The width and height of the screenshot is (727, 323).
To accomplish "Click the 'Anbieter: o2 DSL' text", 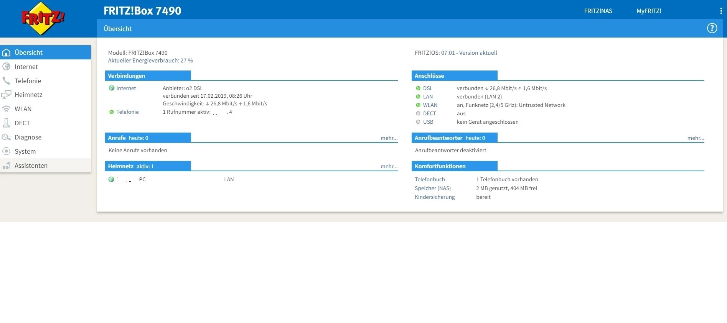I will tap(183, 88).
